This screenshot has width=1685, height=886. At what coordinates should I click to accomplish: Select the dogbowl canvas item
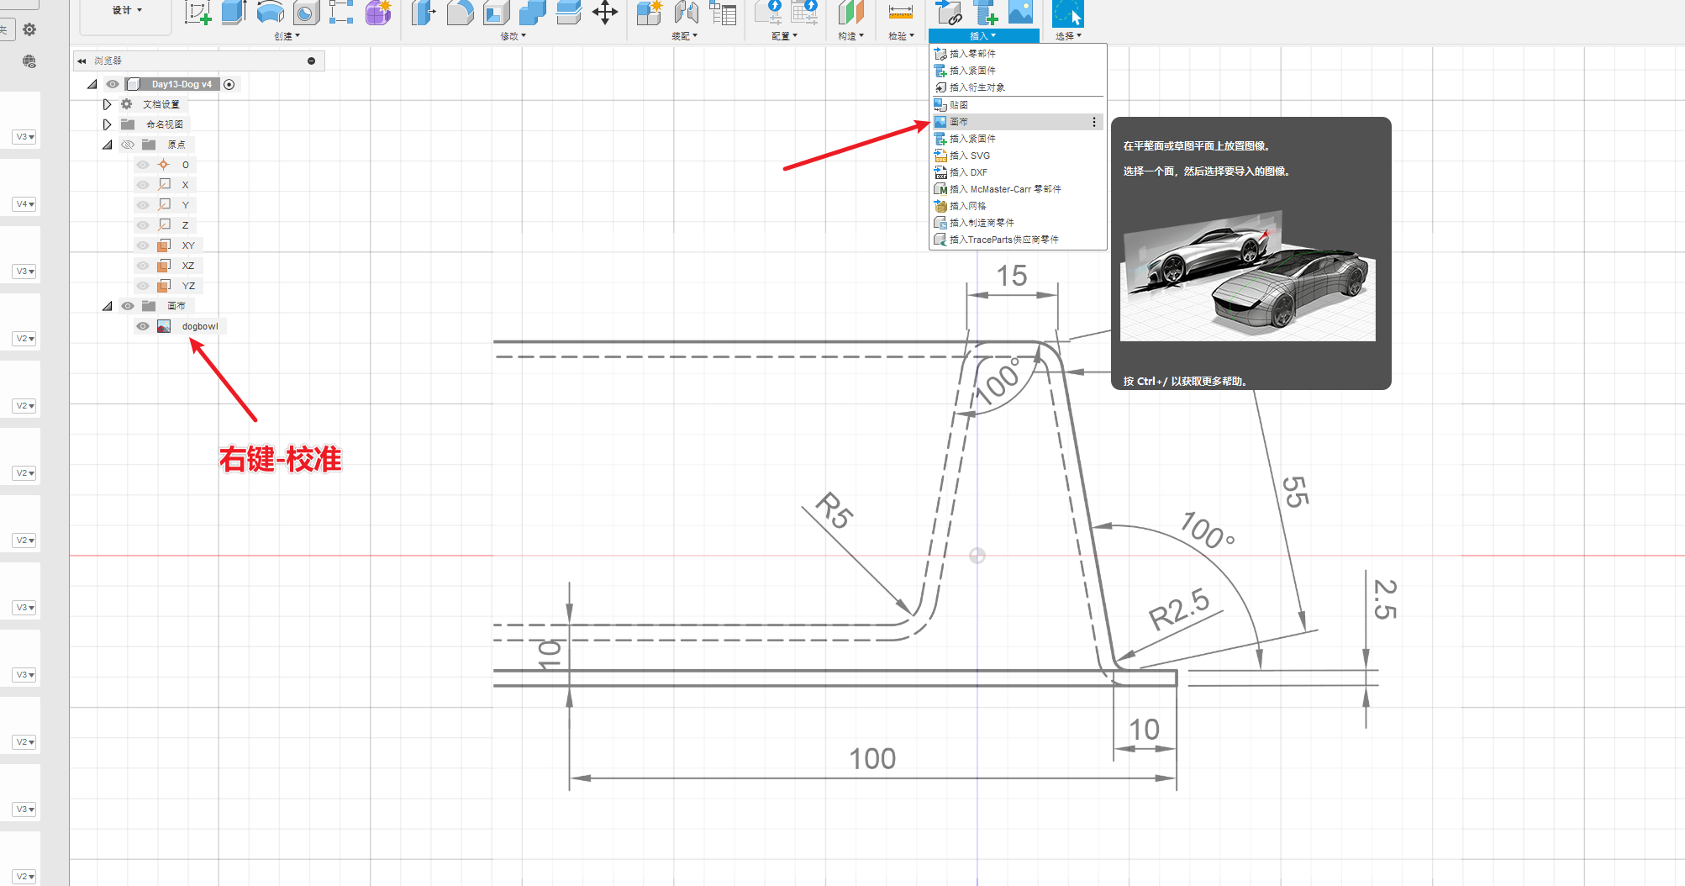199,326
